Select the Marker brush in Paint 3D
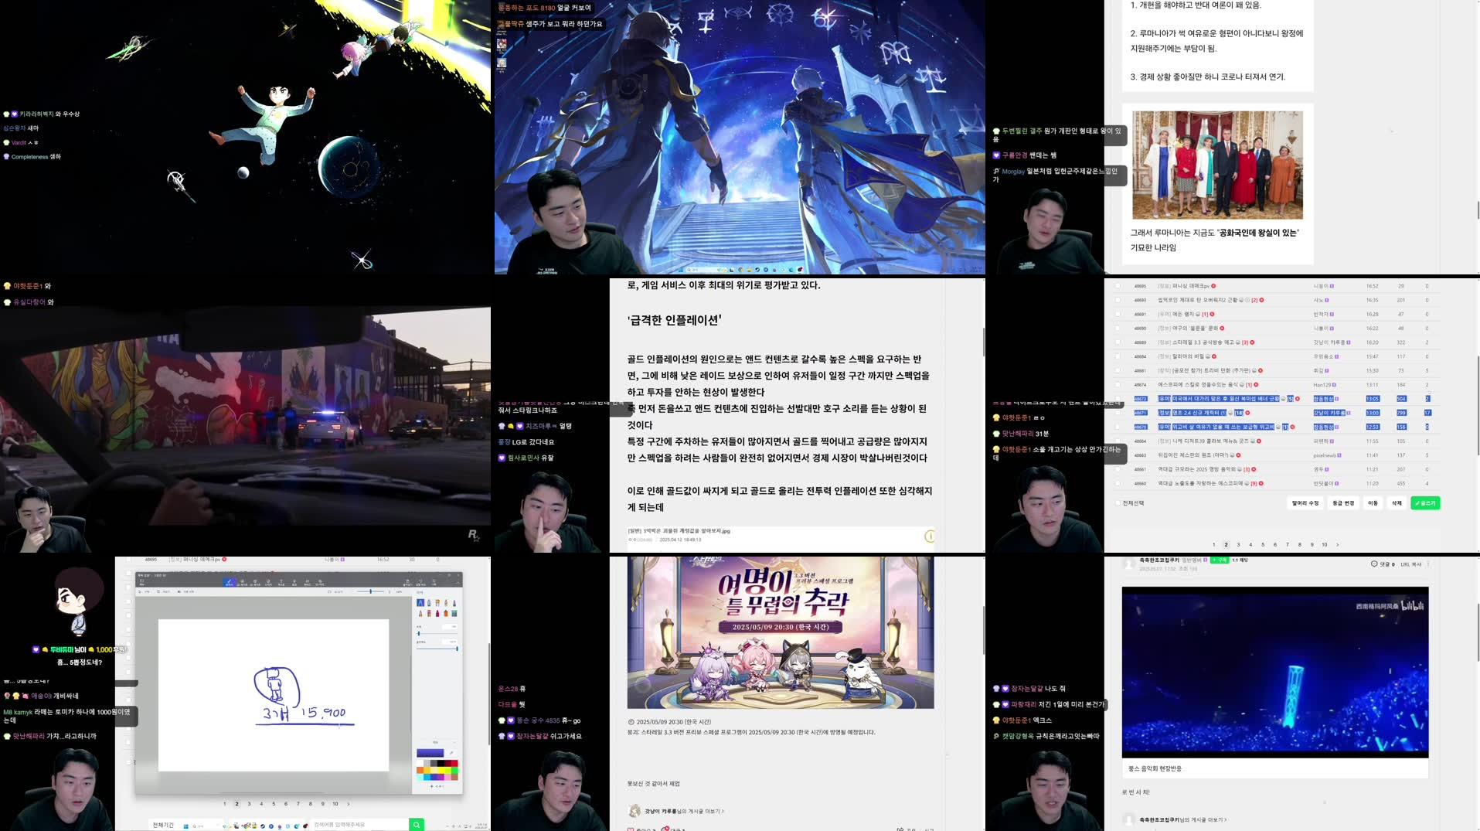 (420, 603)
